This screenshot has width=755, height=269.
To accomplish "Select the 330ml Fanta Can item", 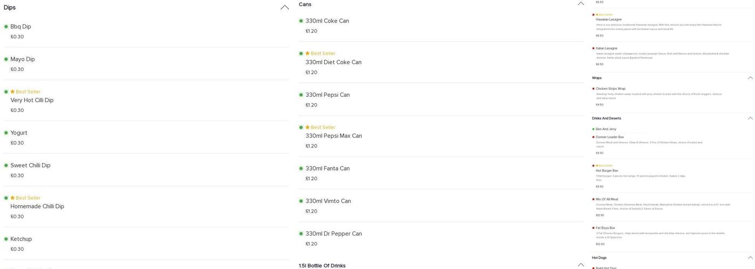I will pos(327,168).
